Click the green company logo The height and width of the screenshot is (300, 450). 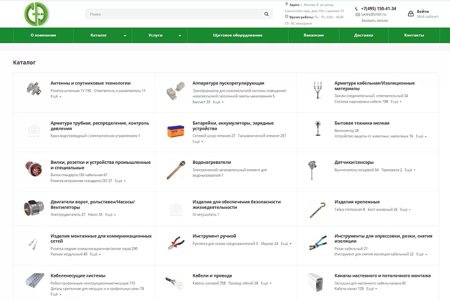(x=37, y=14)
